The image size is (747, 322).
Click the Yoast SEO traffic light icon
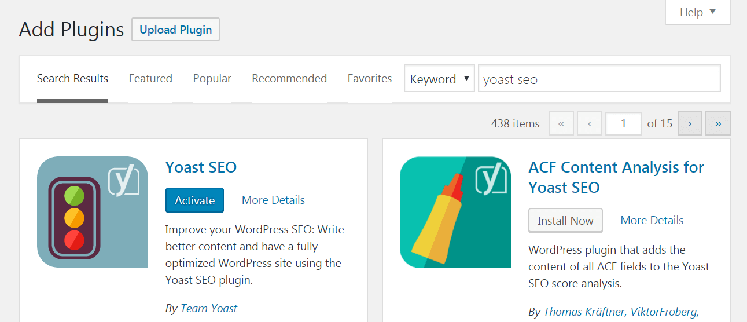(92, 212)
